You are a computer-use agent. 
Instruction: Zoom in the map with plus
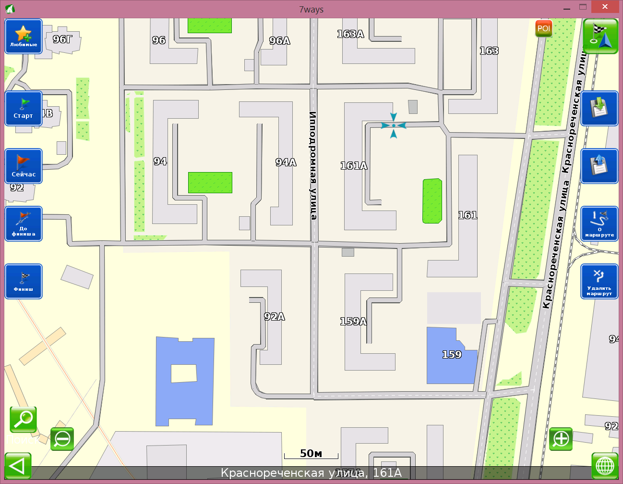tap(561, 439)
